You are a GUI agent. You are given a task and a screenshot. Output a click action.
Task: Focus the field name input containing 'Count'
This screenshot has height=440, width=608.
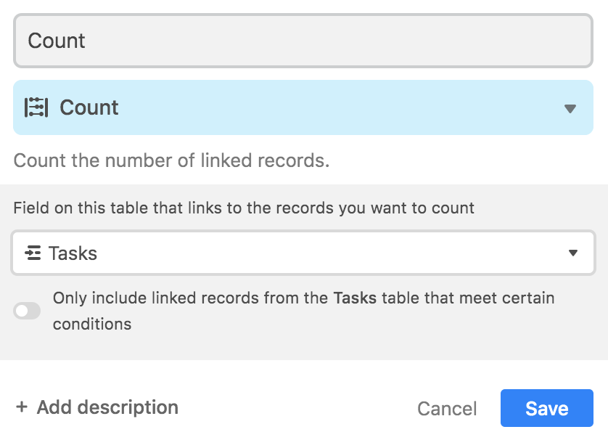coord(303,41)
